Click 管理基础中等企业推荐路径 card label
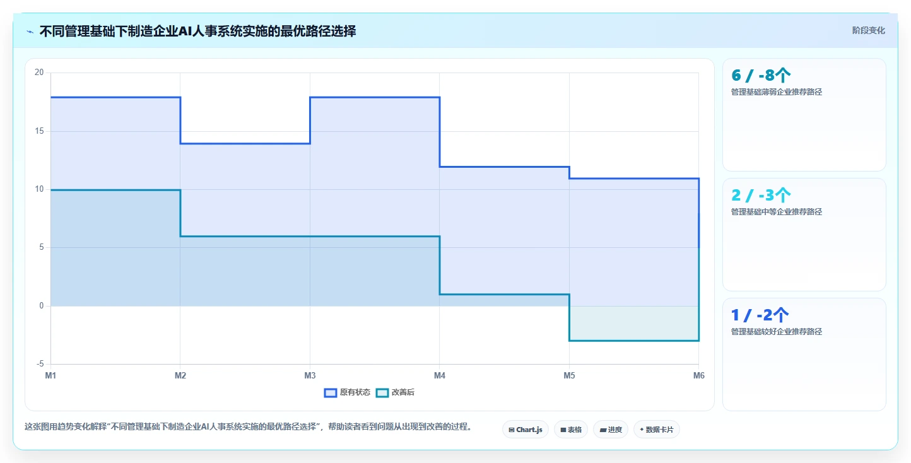911x463 pixels. coord(777,212)
